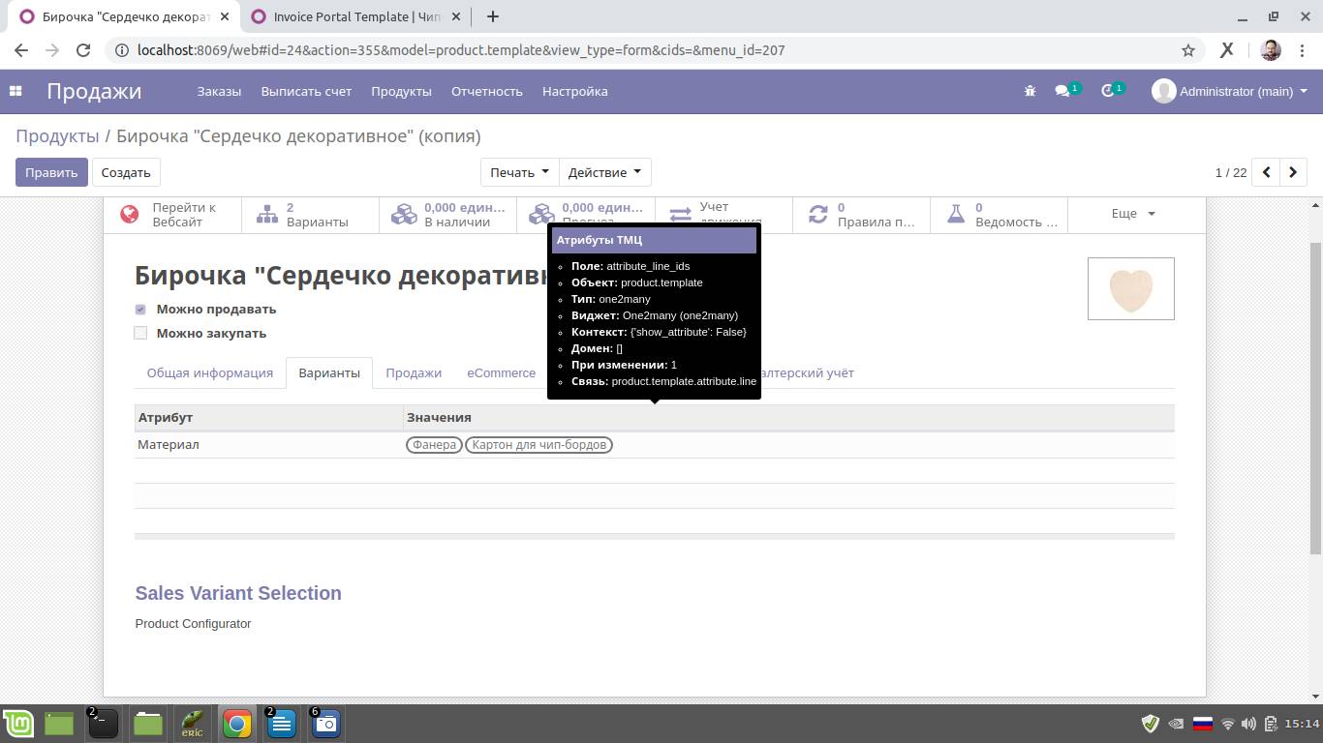This screenshot has height=743, width=1323.
Task: Expand the Печать dropdown
Action: [519, 172]
